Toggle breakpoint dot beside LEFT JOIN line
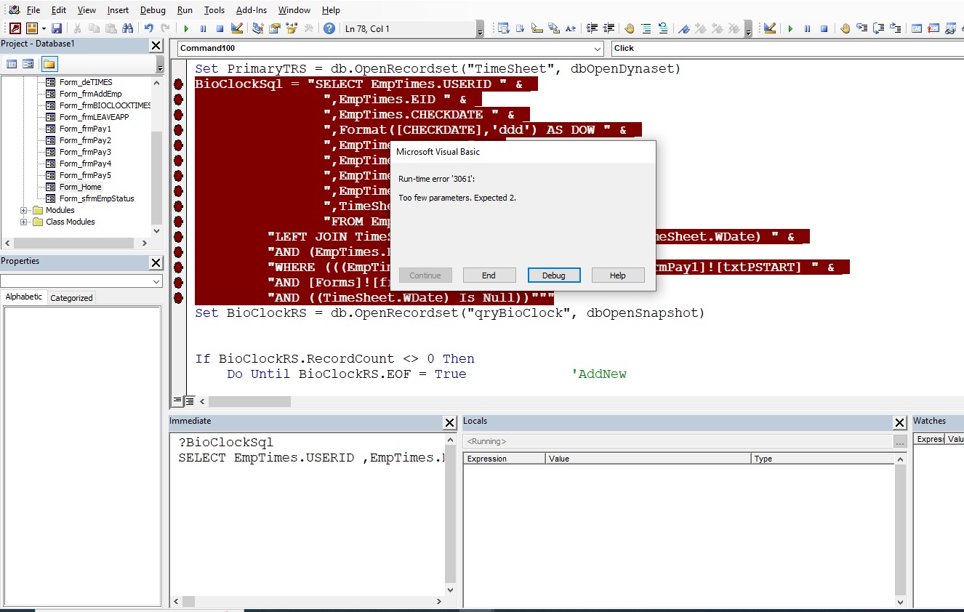This screenshot has width=964, height=612. (x=179, y=237)
